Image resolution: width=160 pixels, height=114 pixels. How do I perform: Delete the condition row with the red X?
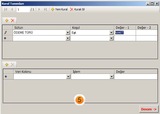13,20
